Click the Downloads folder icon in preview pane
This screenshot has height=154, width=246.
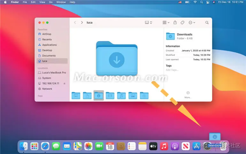170,36
